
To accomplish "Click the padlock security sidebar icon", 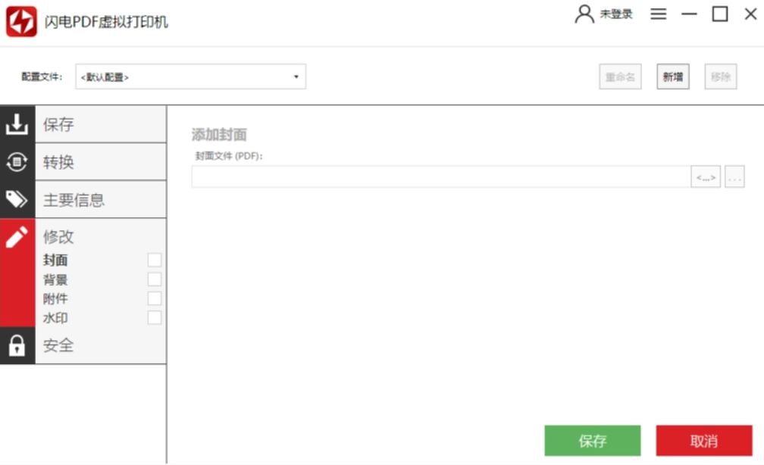I will click(17, 345).
